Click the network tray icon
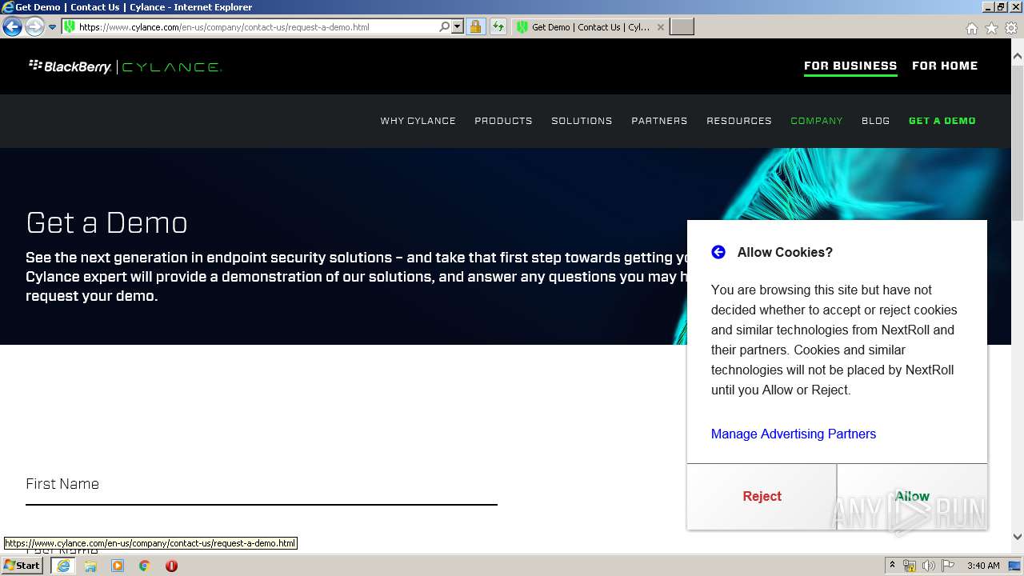 (910, 566)
